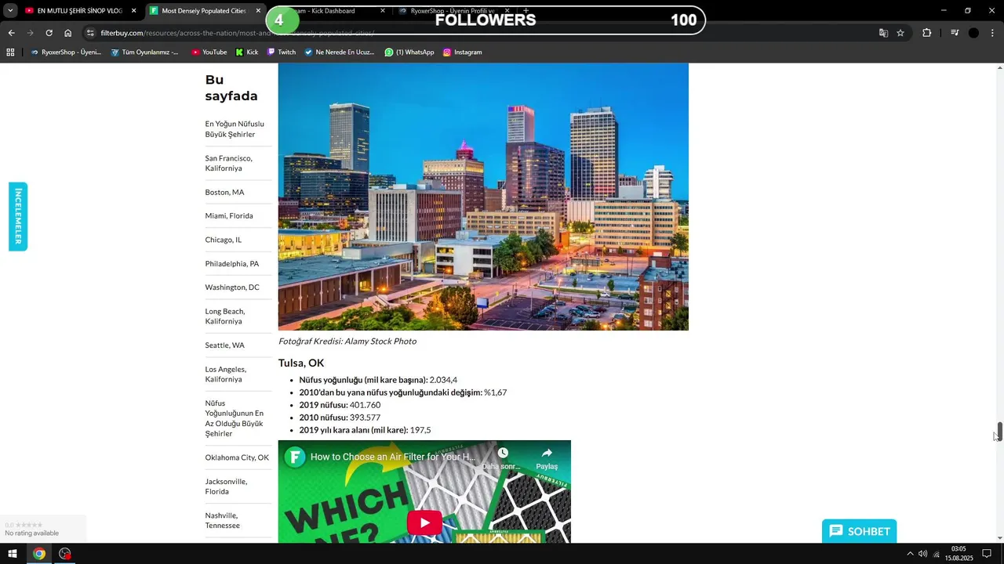Close the Most Densely Populated Cities tab

pyautogui.click(x=258, y=11)
